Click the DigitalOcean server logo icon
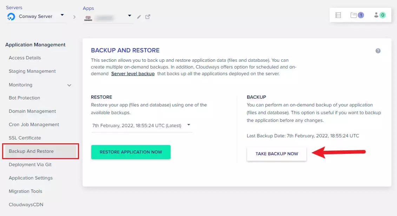397x216 pixels. tap(11, 17)
